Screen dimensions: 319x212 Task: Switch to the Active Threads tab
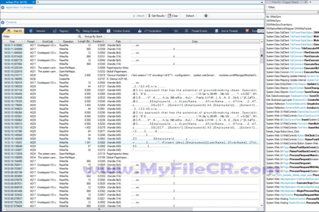226,31
